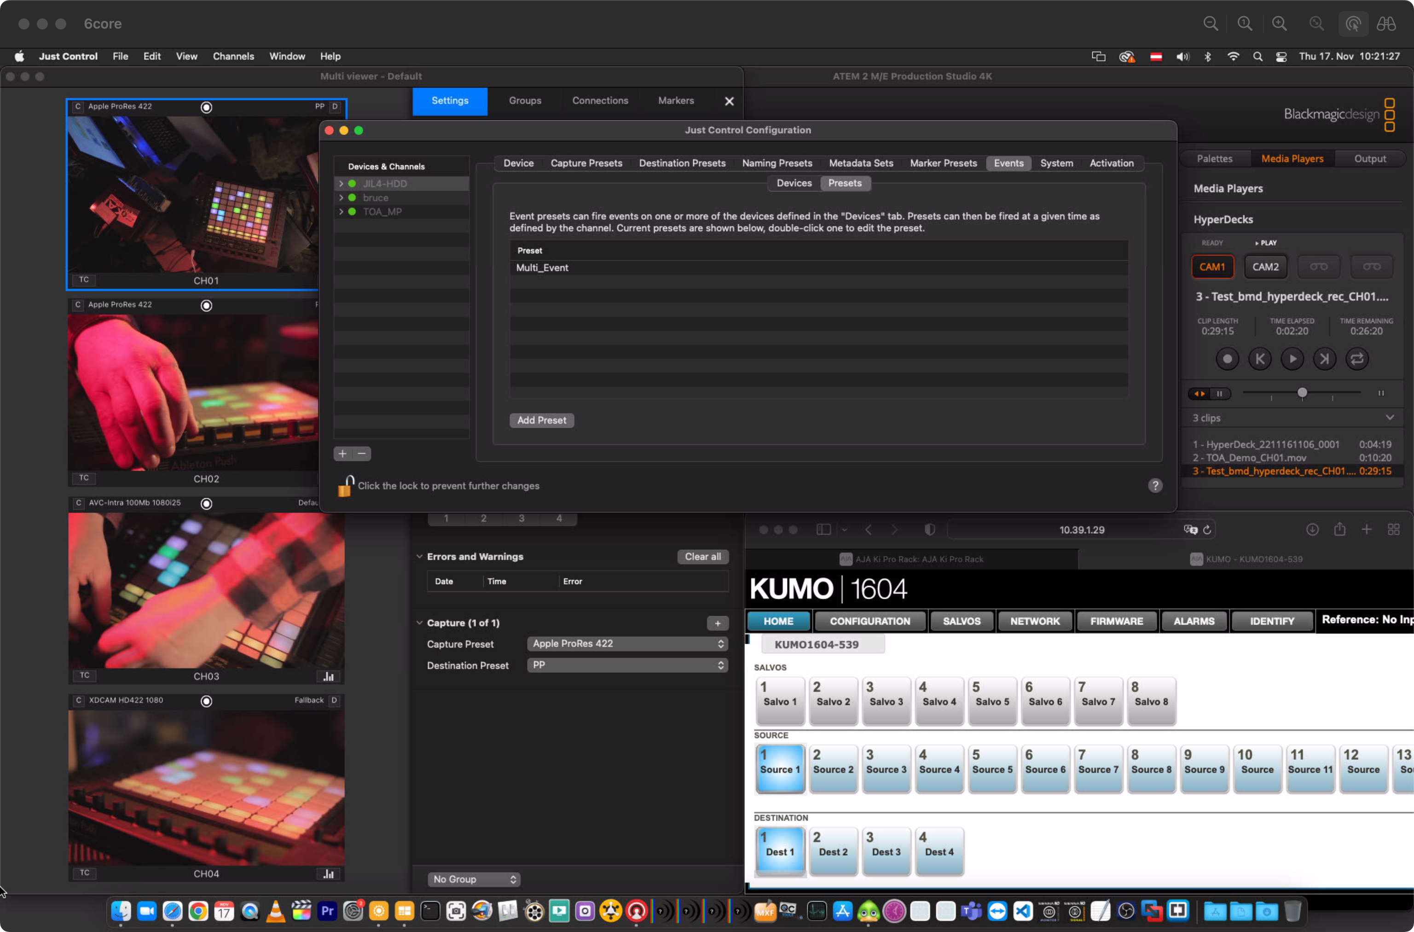Collapse the 3 clips list chevron
The image size is (1414, 932).
point(1390,417)
